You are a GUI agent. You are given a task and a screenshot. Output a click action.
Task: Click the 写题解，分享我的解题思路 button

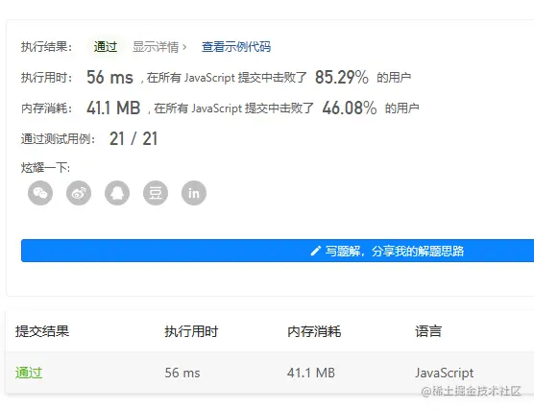278,251
